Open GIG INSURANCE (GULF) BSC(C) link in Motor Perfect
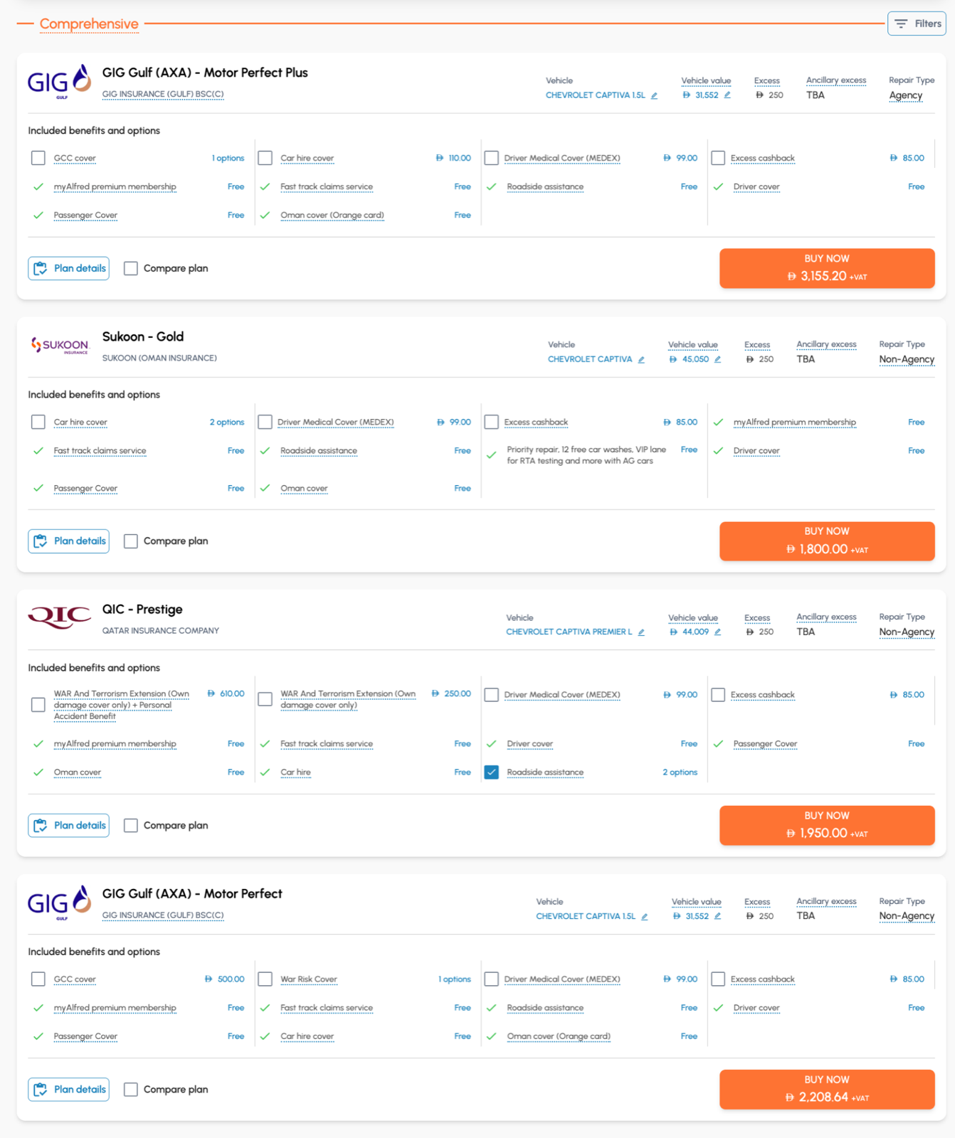 (x=163, y=915)
